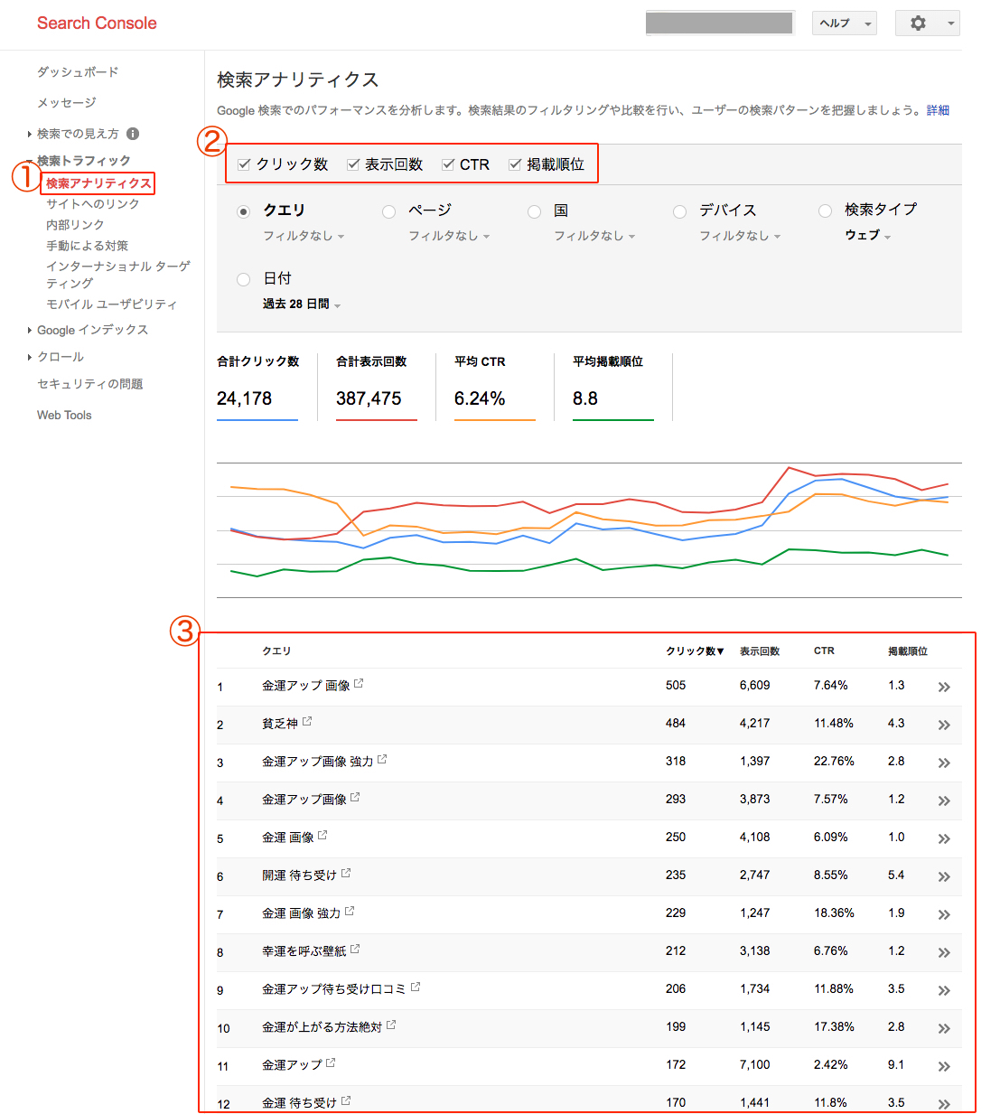Open サイトへのリンク in sidebar

(x=93, y=204)
